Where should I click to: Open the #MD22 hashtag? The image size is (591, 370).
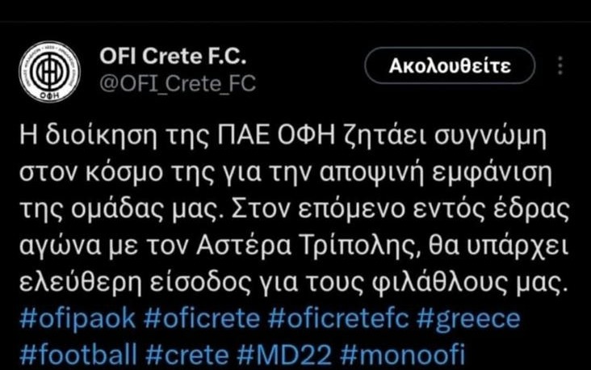(x=284, y=355)
